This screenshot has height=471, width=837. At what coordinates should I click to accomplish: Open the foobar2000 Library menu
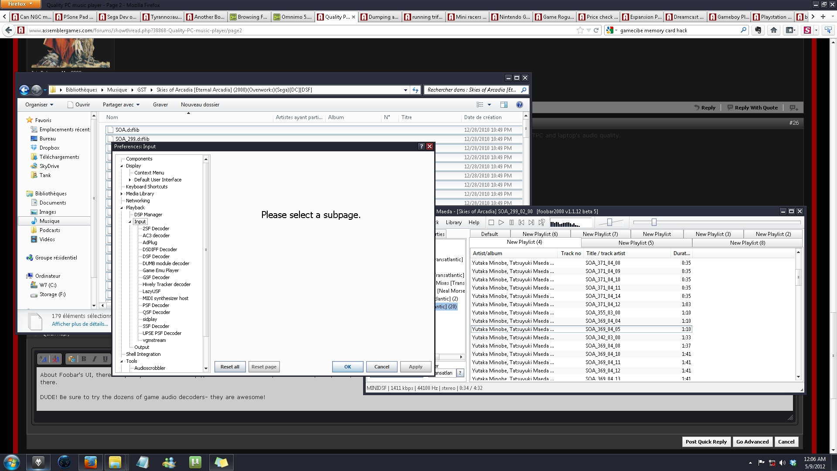pyautogui.click(x=453, y=222)
